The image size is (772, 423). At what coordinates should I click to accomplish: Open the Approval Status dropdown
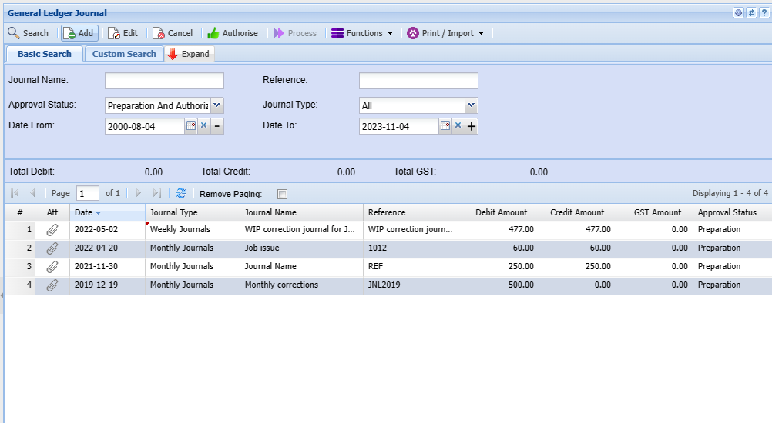click(x=217, y=105)
